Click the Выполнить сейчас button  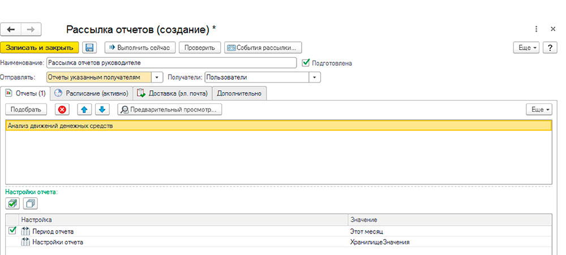point(140,47)
